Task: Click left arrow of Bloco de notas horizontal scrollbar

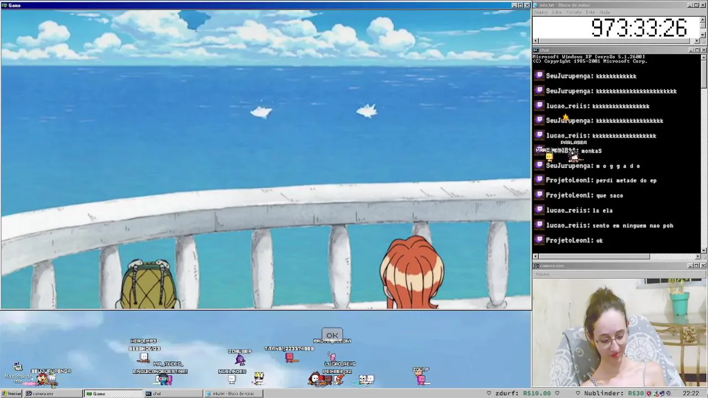Action: [535, 41]
